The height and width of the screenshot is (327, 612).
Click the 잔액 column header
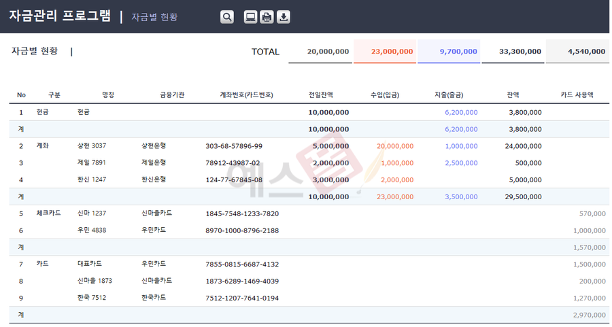coord(513,94)
